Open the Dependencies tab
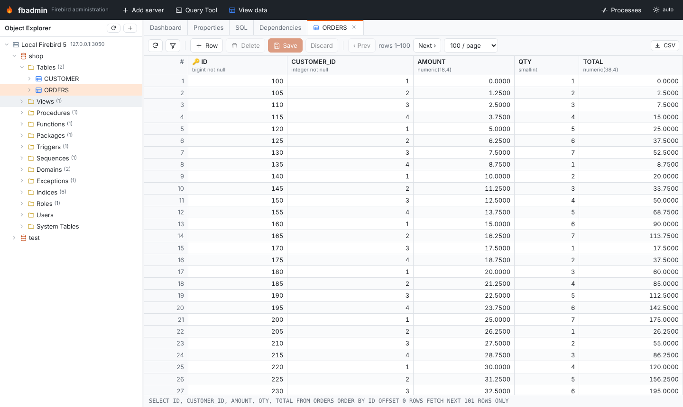 (280, 27)
